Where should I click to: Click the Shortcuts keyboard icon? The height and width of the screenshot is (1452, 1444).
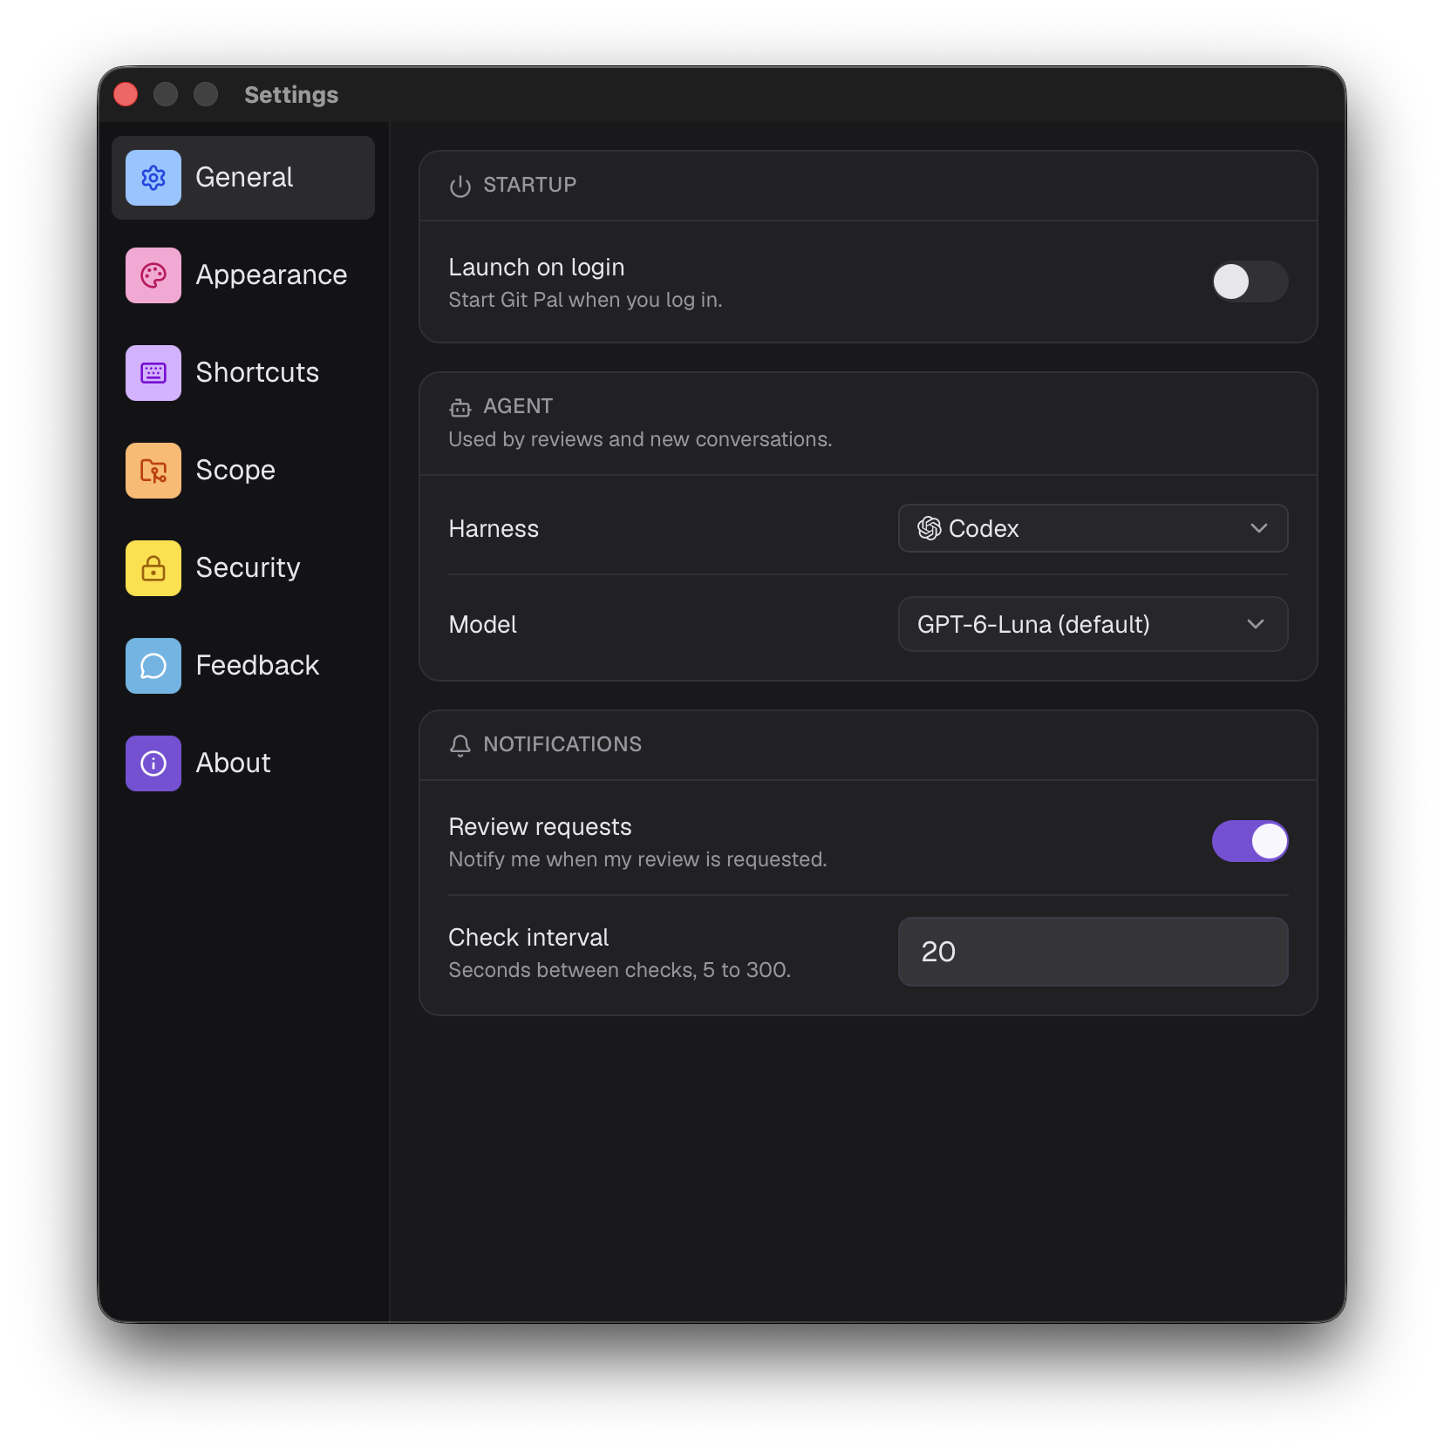pos(153,373)
